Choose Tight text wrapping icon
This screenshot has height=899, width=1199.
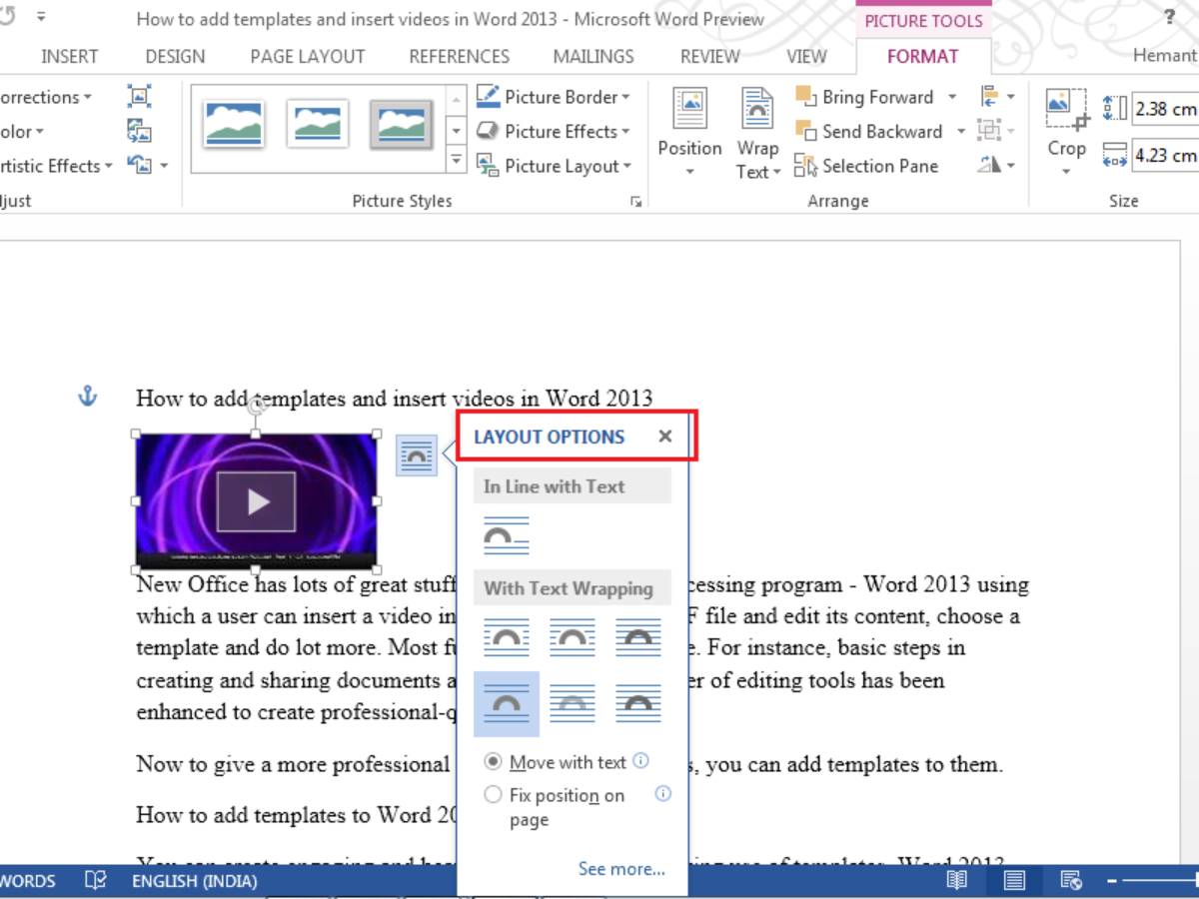573,637
